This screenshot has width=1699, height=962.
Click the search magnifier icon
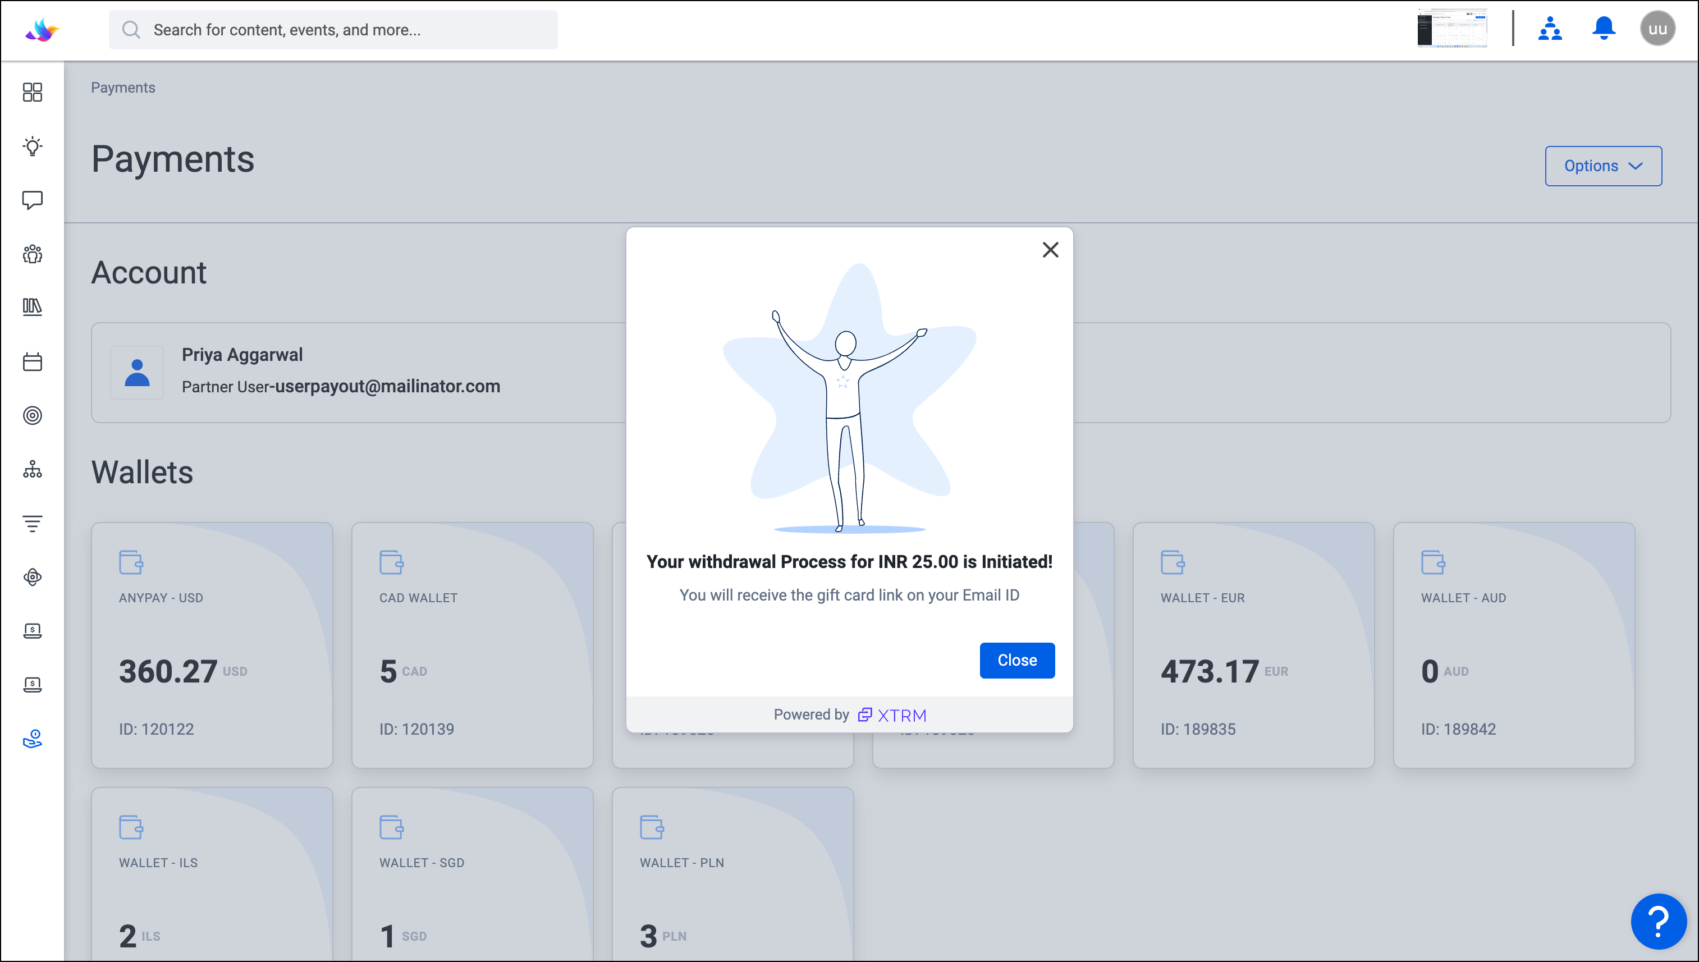pyautogui.click(x=131, y=30)
